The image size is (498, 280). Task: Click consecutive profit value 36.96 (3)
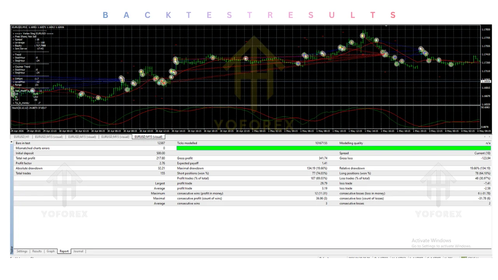(x=321, y=198)
